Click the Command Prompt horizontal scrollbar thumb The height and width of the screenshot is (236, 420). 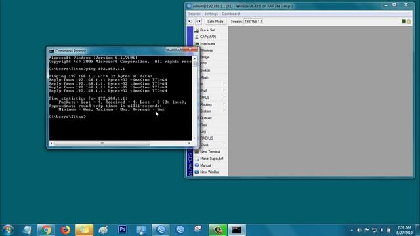pos(102,143)
